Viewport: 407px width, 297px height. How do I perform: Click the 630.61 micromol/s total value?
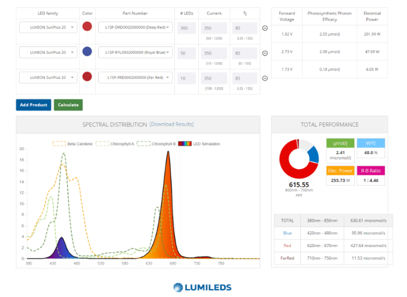click(368, 220)
